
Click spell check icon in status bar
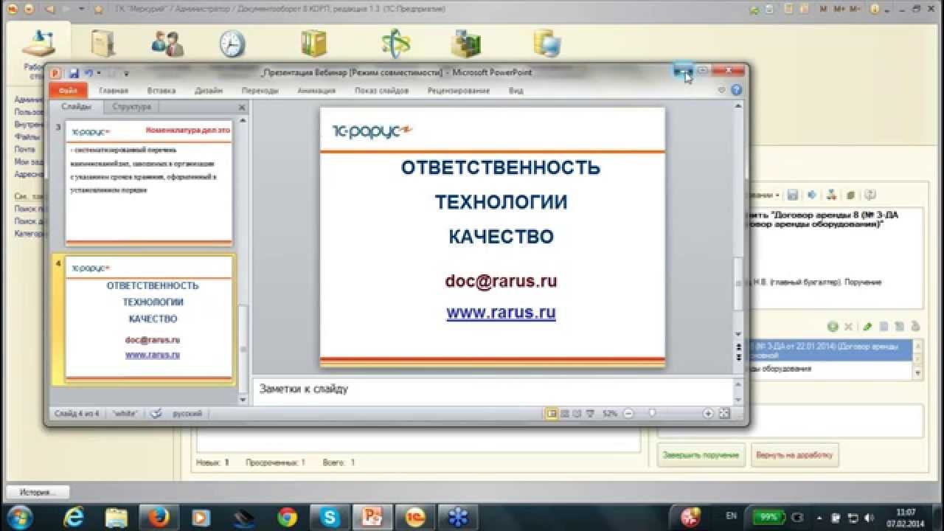[156, 414]
